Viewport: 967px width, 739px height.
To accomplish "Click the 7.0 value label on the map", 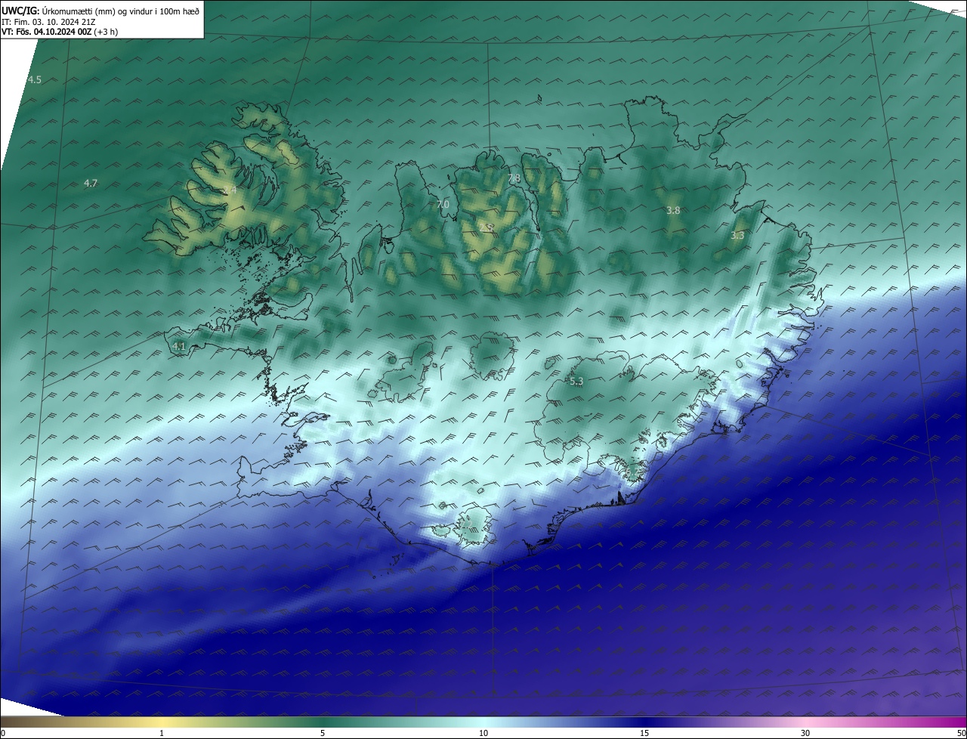I will 443,204.
